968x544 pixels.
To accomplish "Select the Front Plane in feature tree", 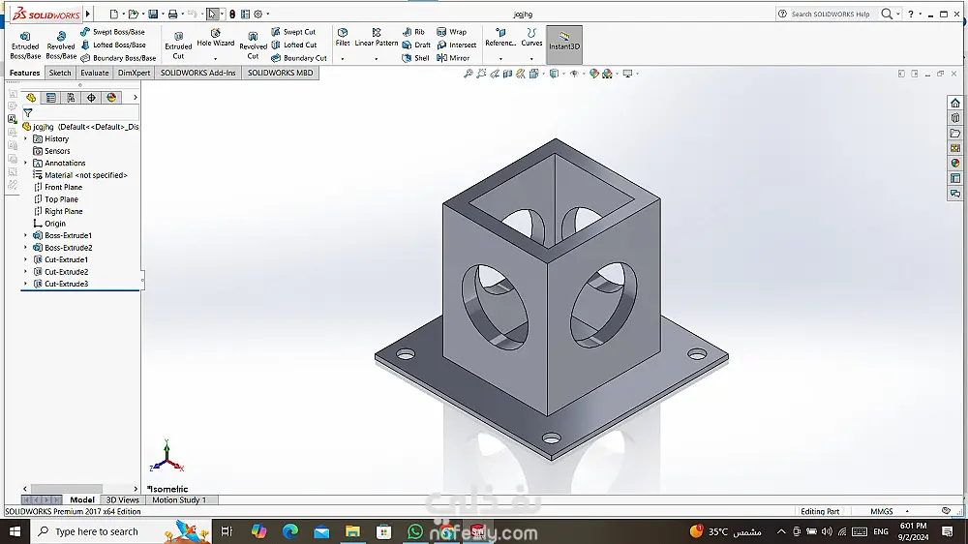I will pyautogui.click(x=63, y=187).
